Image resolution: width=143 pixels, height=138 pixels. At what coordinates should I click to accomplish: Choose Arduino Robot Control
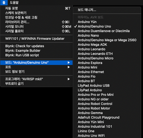click(107, 104)
